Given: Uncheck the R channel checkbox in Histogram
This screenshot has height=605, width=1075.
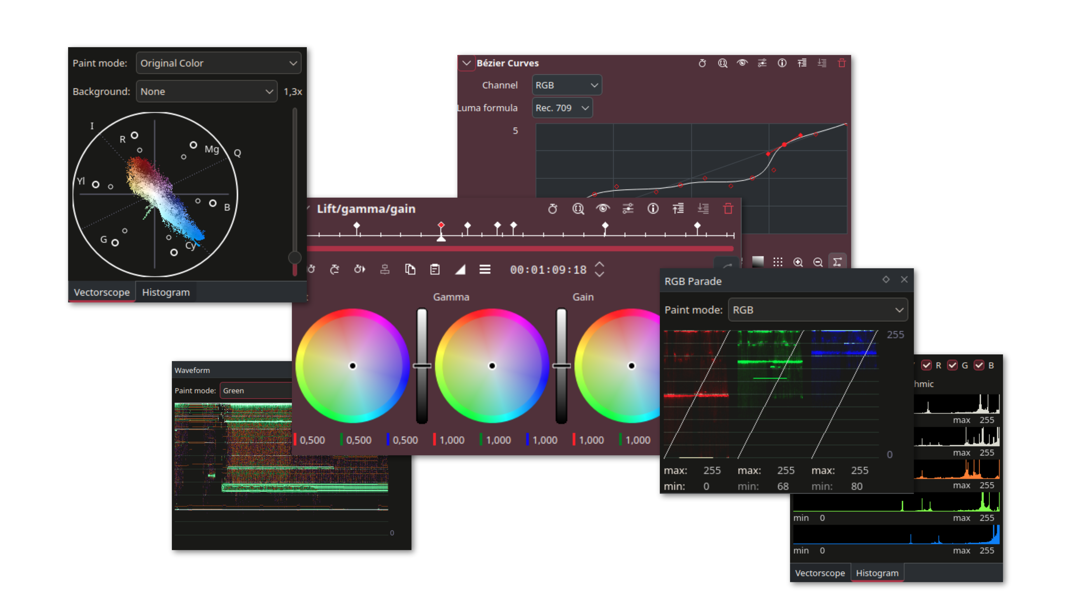Looking at the screenshot, I should click(x=926, y=365).
